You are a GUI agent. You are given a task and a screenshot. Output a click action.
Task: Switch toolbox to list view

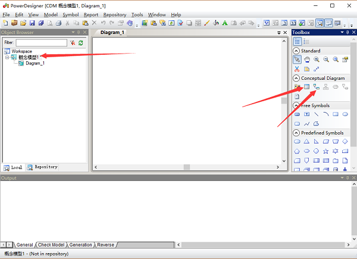[306, 41]
